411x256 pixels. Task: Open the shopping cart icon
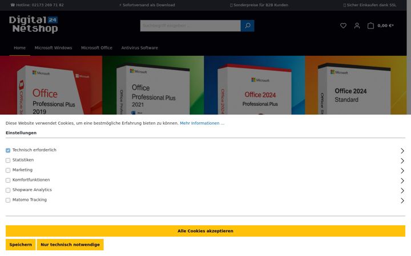(x=370, y=26)
